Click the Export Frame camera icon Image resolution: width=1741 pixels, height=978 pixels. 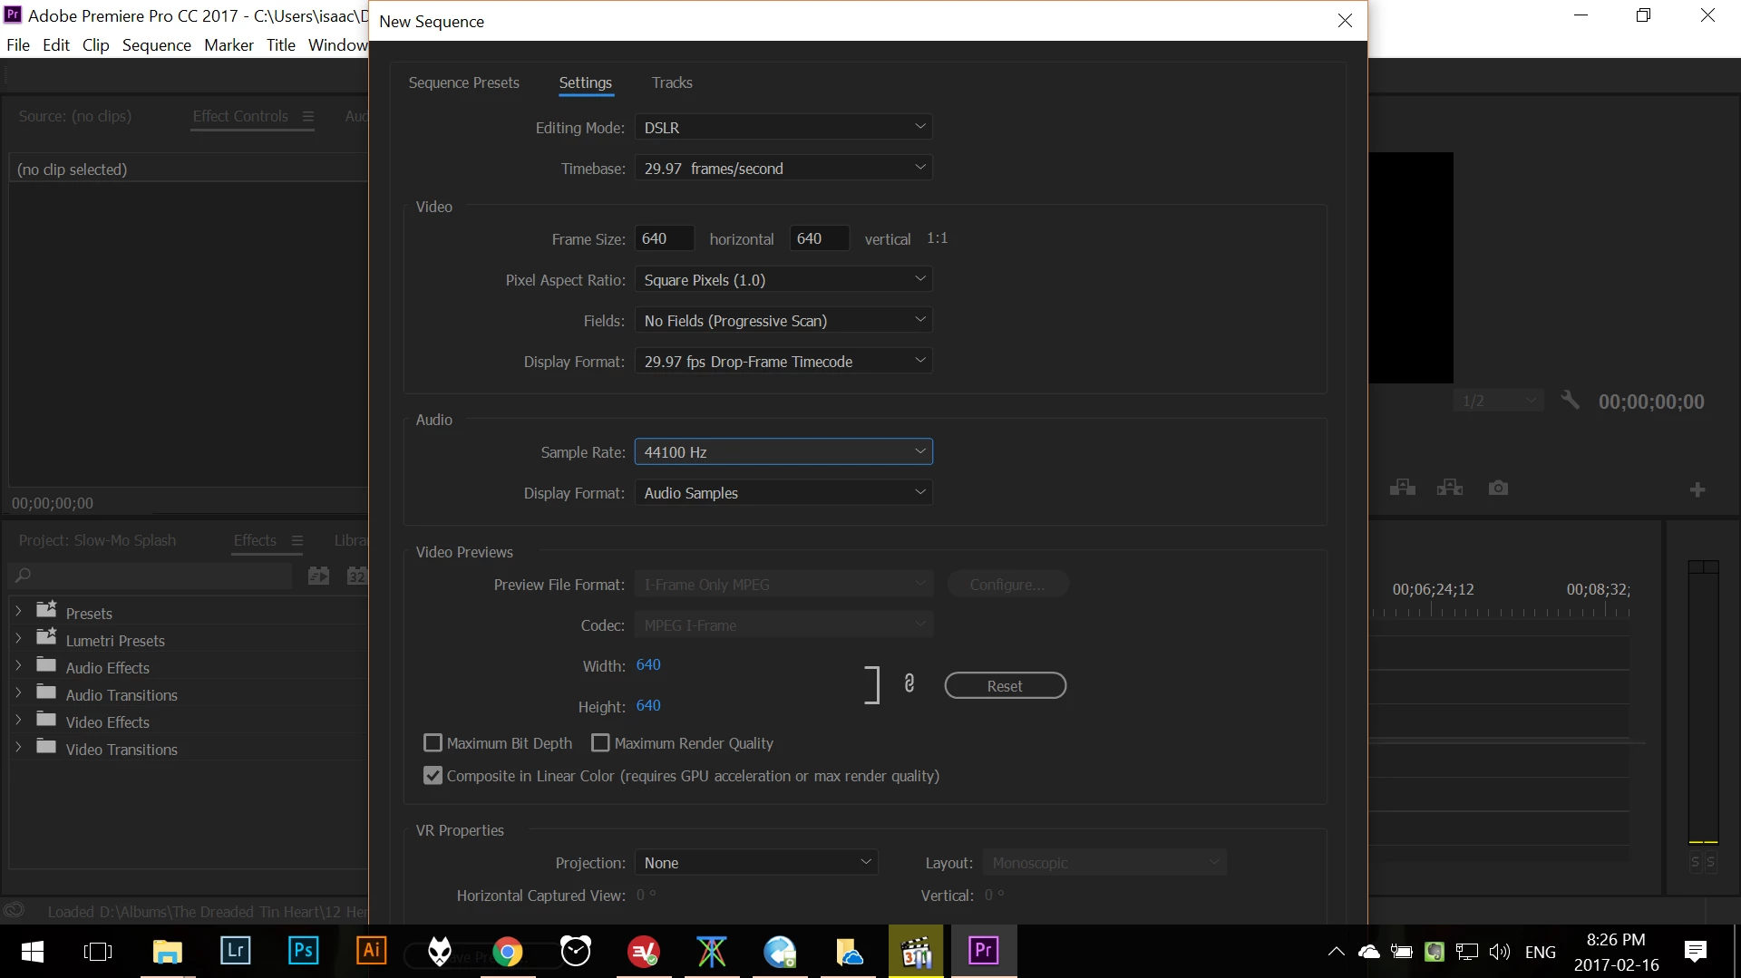tap(1498, 488)
